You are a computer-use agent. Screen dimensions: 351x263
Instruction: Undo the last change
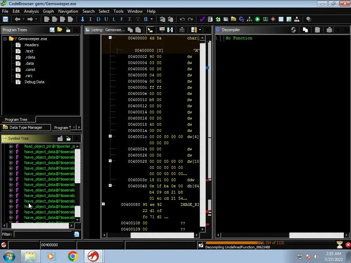tap(182, 19)
